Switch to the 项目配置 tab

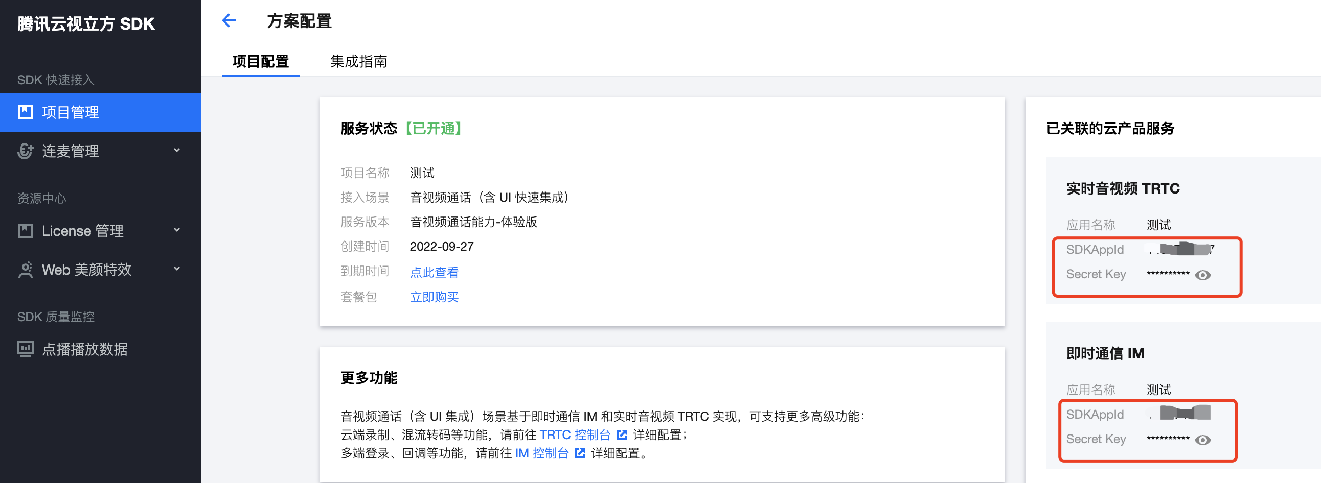(261, 61)
